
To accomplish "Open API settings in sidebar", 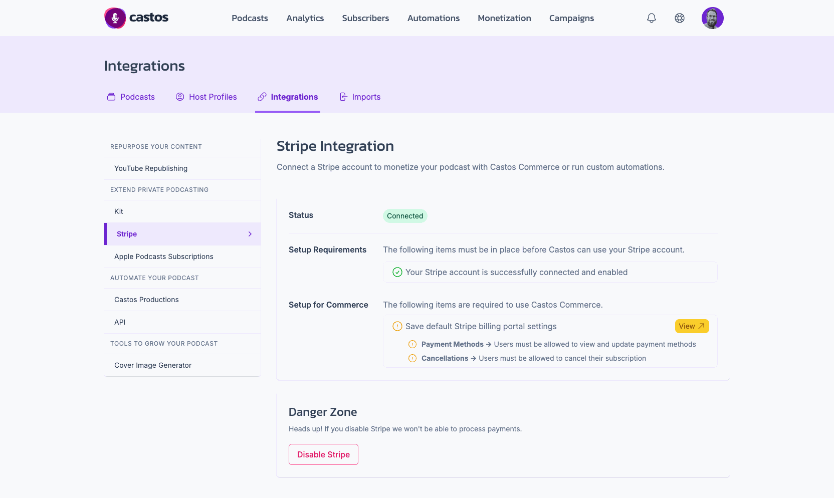I will [182, 322].
